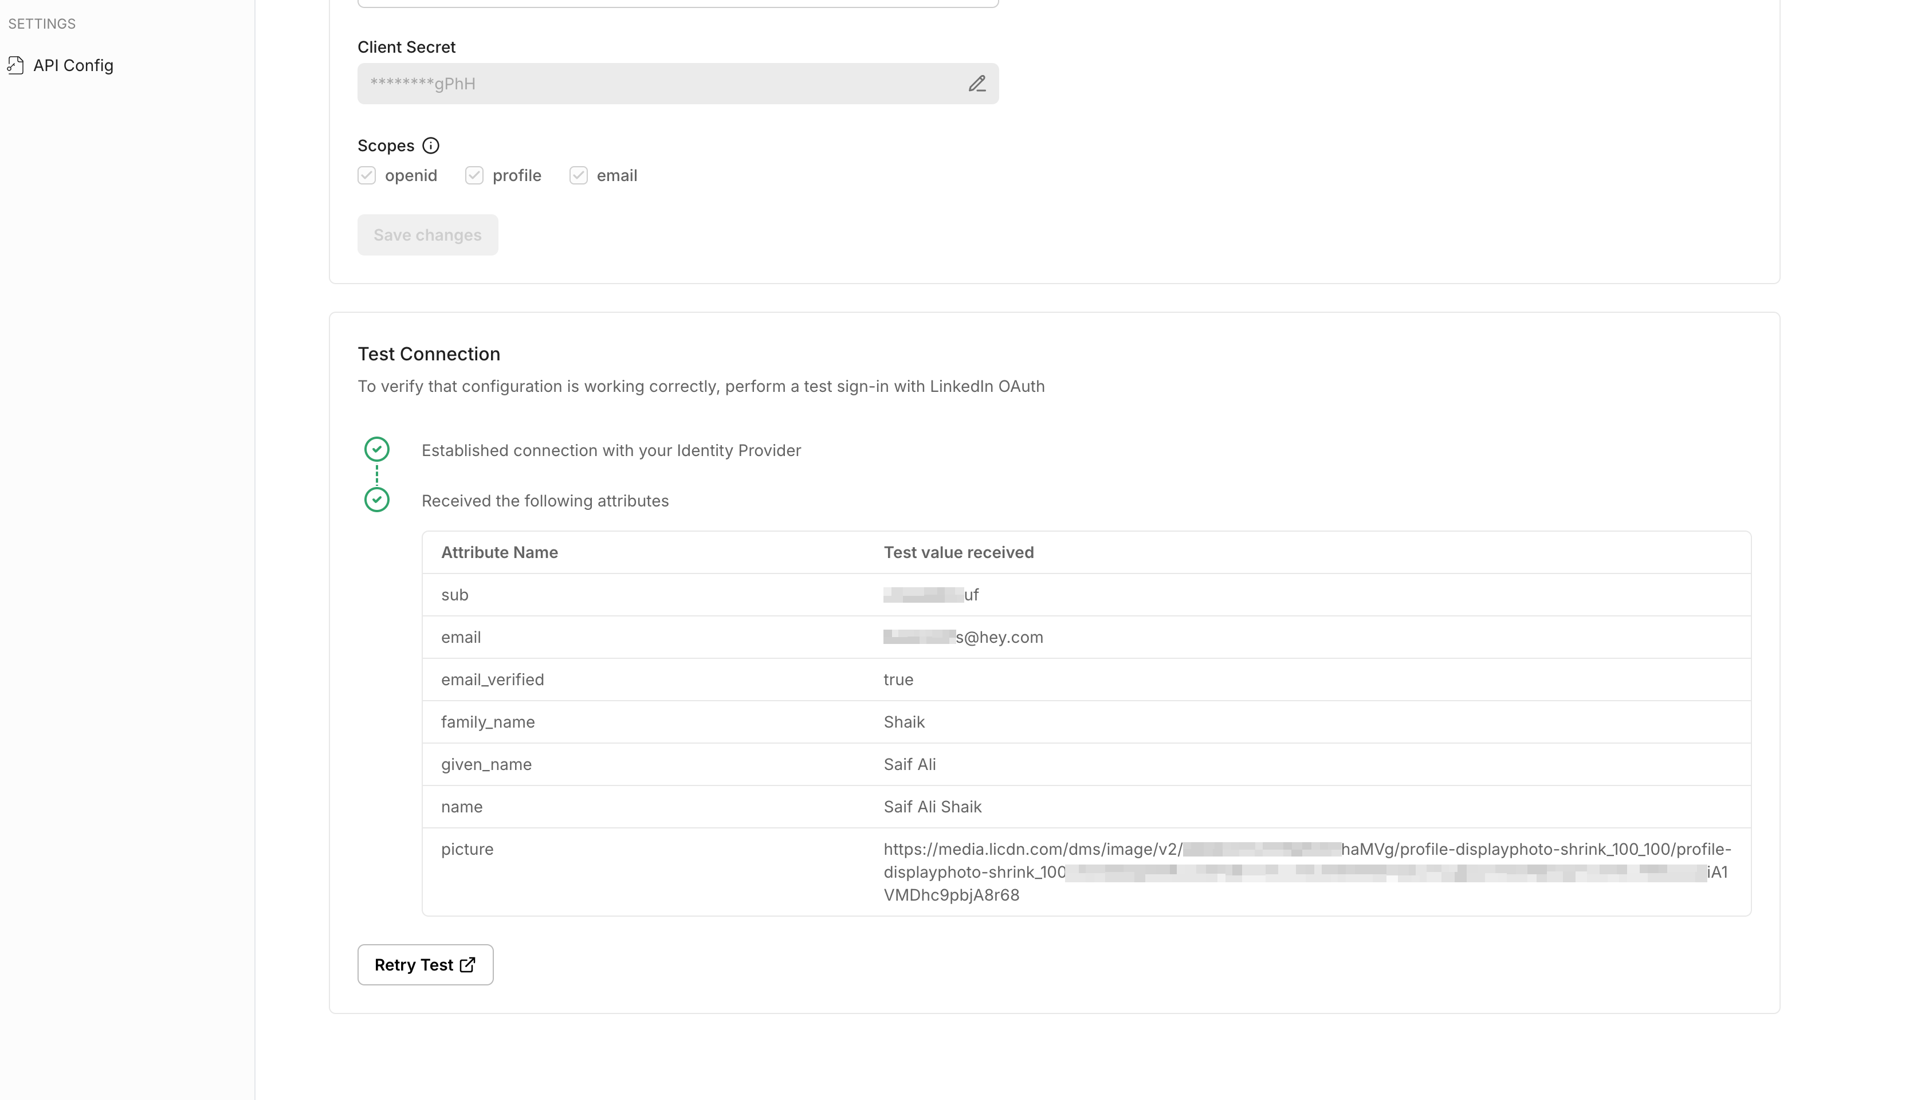Select the name value Saif Ali Shaik
The image size is (1917, 1100).
coord(932,807)
